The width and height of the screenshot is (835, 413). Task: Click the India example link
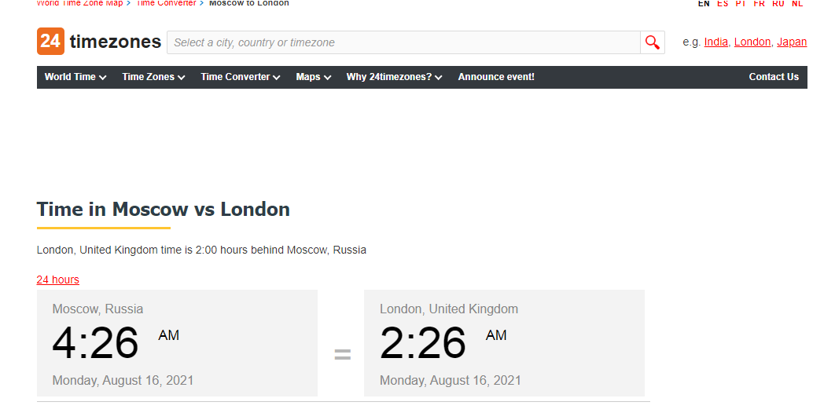715,42
